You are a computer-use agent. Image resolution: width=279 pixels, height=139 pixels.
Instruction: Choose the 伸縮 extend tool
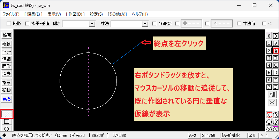(x=7, y=59)
